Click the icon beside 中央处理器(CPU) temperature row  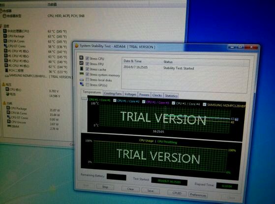5,31
